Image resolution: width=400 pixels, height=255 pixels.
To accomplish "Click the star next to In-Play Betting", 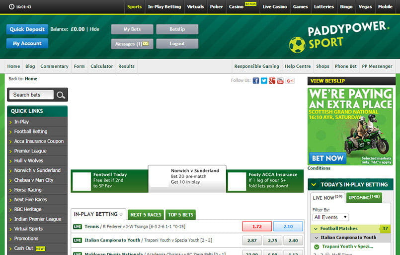I will [121, 215].
